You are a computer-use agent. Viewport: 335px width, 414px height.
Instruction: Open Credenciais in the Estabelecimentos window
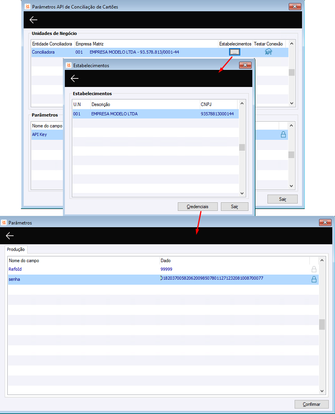coord(198,206)
